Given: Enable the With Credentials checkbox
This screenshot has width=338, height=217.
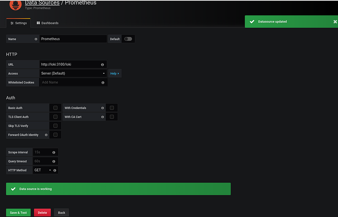Looking at the screenshot, I should [112, 108].
